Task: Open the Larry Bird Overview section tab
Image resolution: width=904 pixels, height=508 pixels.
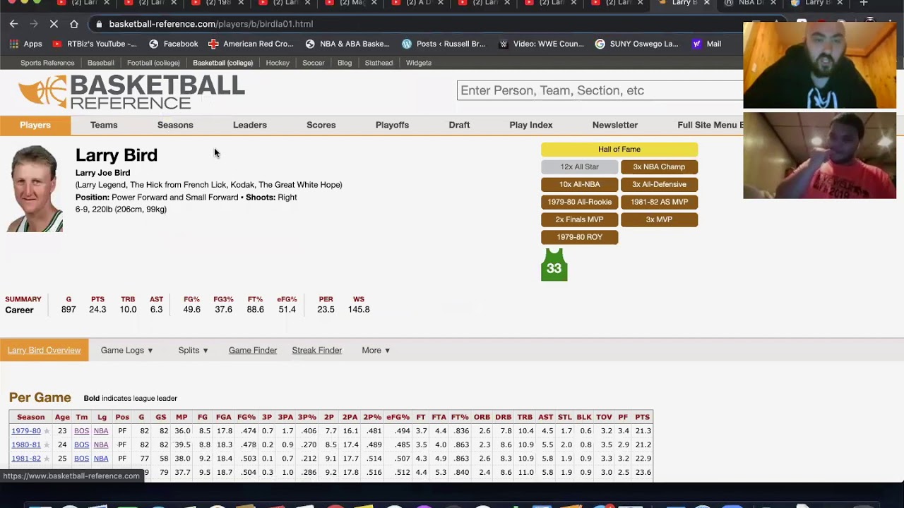Action: tap(44, 350)
